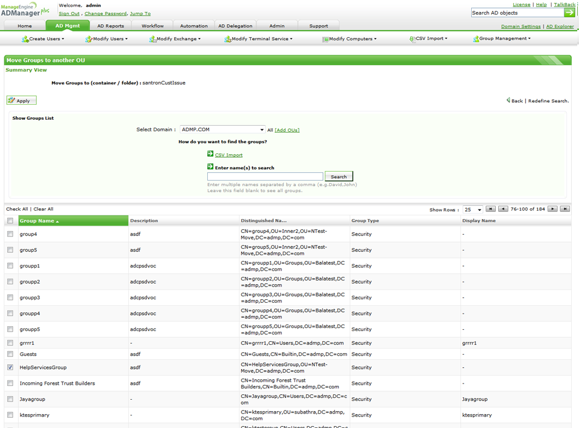Check the group4 row checkbox

[x=10, y=234]
